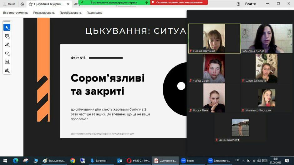Open the Acrobat help question-mark icon

pyautogui.click(x=238, y=4)
